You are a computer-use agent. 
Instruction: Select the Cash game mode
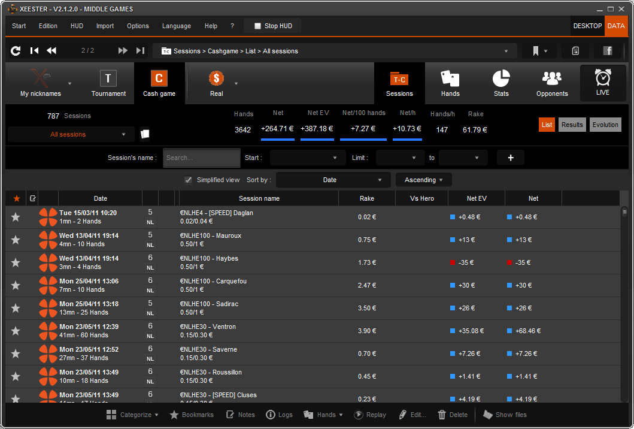tap(159, 83)
